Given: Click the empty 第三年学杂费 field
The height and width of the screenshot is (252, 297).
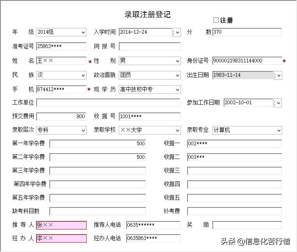Looking at the screenshot, I should (x=97, y=171).
